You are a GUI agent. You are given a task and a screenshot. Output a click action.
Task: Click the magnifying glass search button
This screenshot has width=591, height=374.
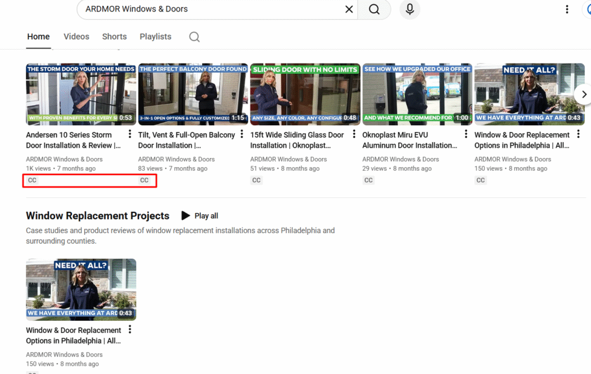click(x=374, y=9)
